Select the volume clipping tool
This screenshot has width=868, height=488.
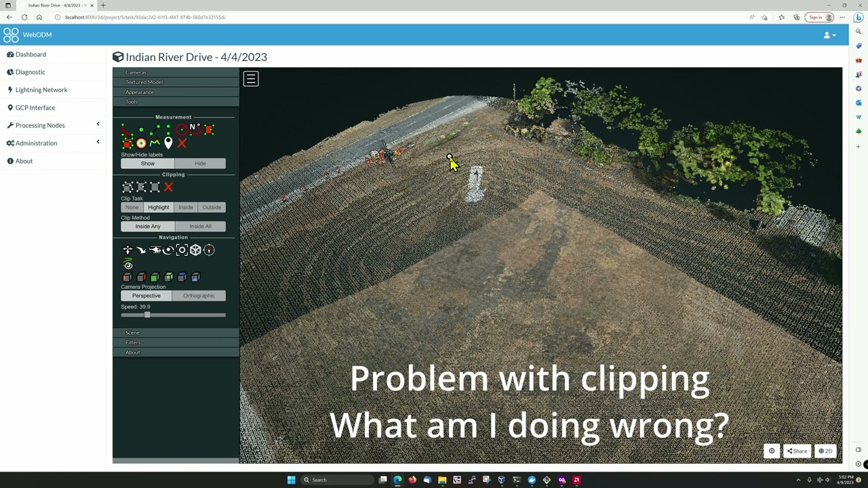[127, 187]
